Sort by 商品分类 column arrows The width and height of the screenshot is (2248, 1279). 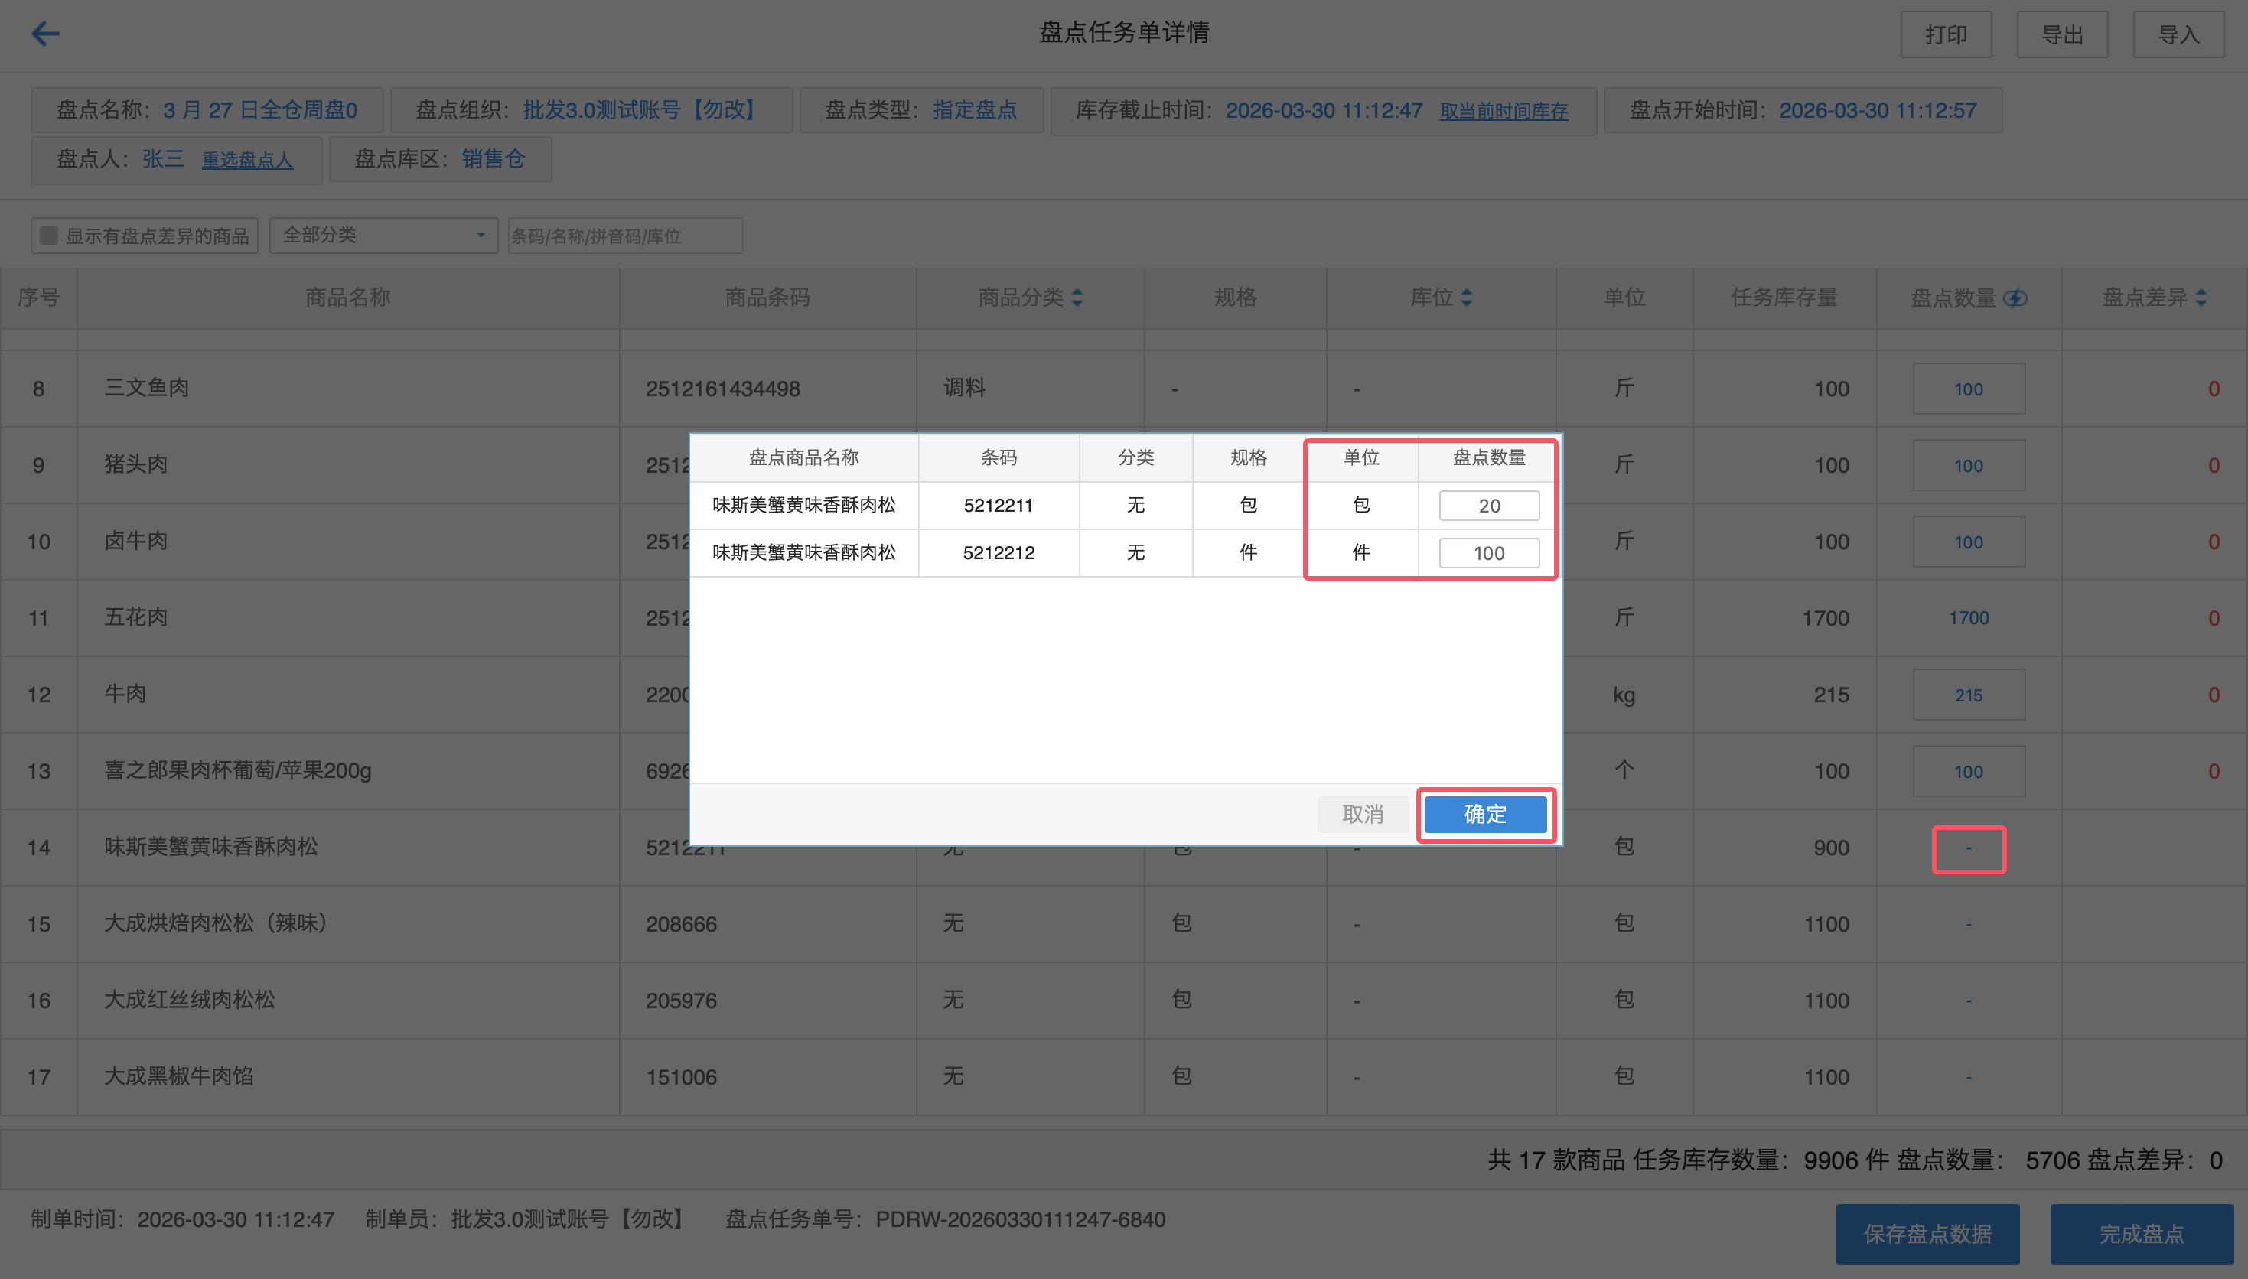1077,298
